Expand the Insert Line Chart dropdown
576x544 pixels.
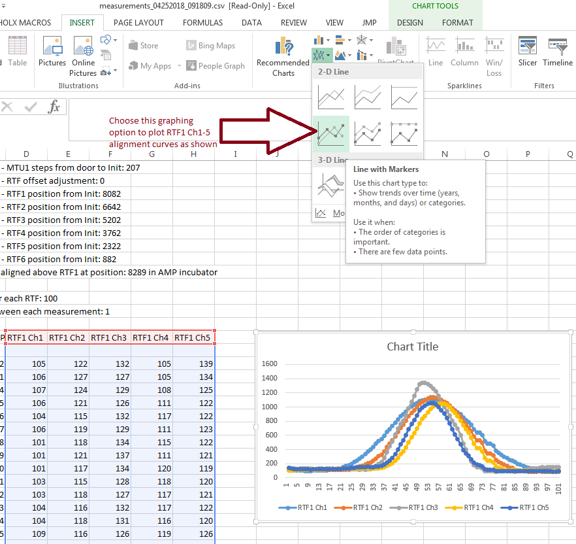pyautogui.click(x=322, y=56)
